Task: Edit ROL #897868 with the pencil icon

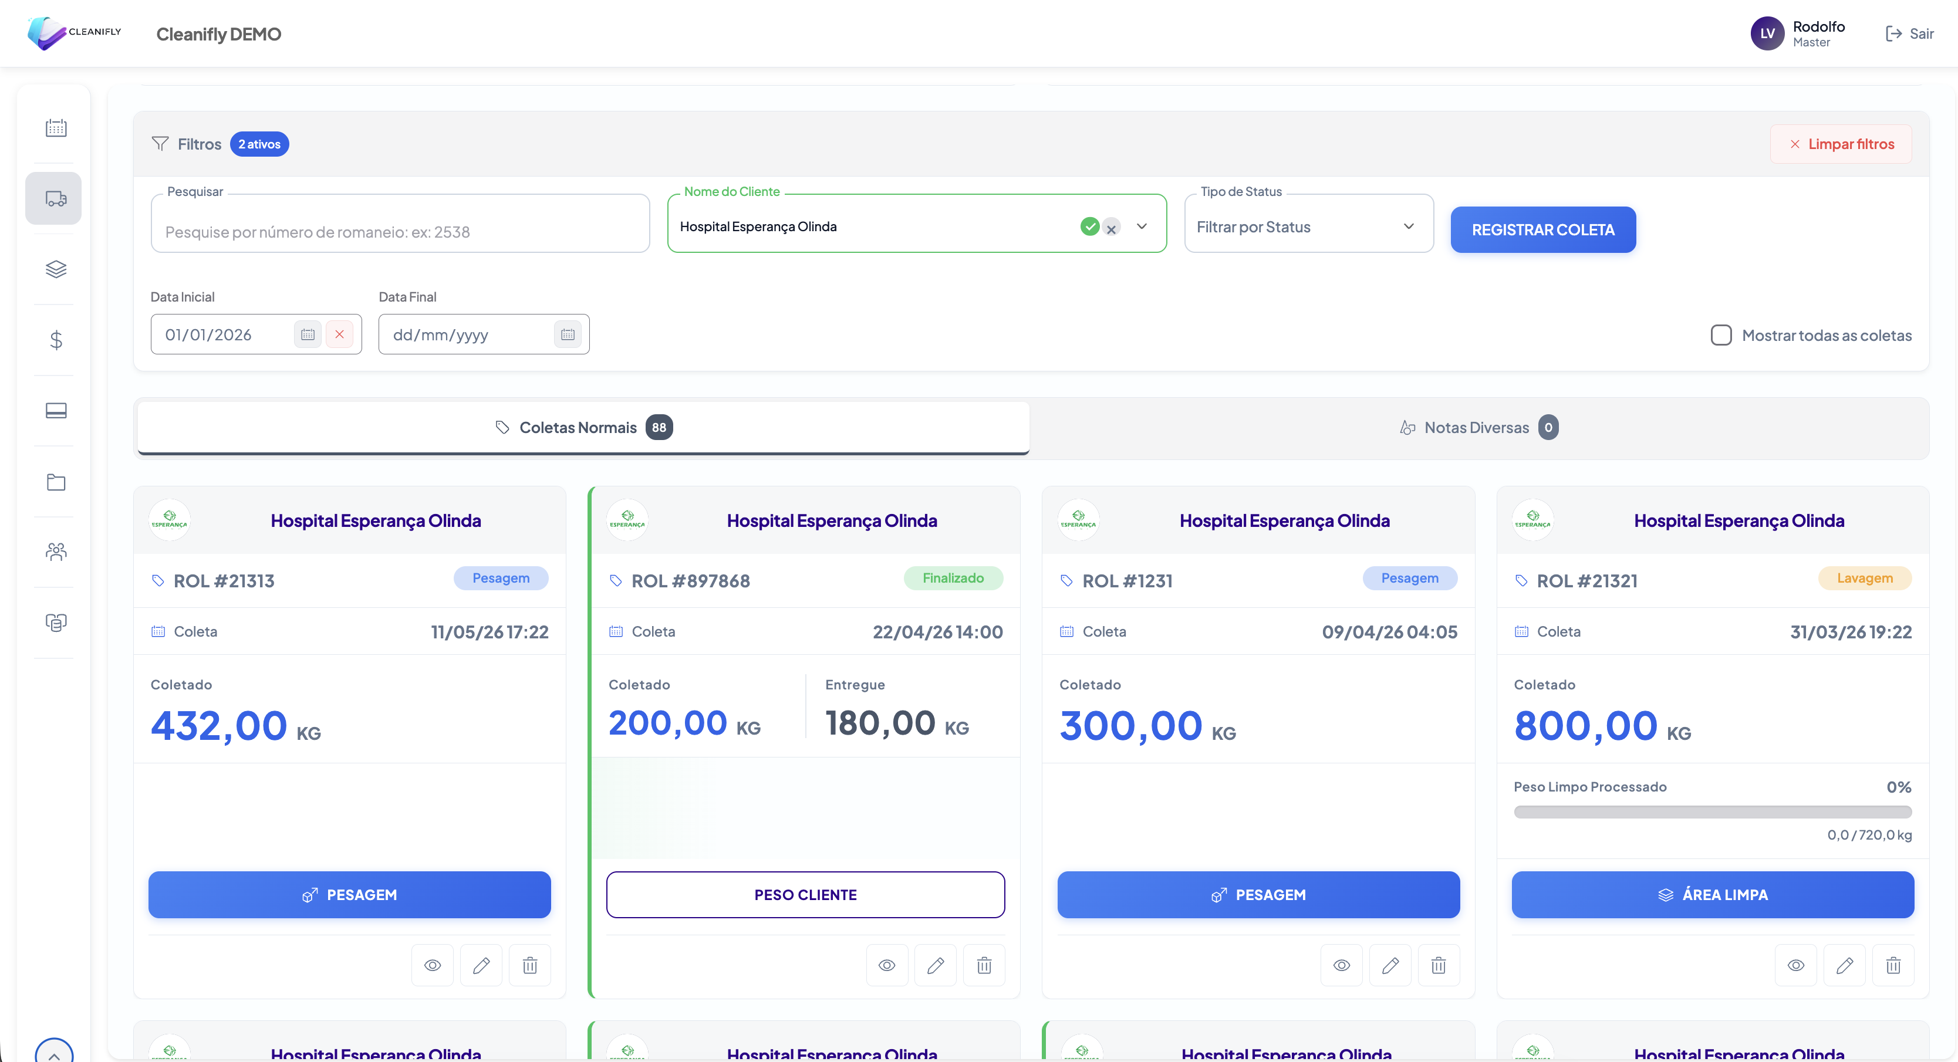Action: pos(935,965)
